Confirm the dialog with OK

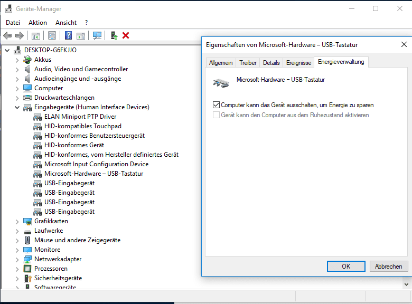coord(346,266)
